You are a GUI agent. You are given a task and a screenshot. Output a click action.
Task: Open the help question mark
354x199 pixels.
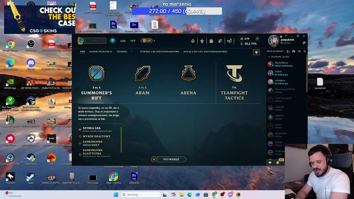click(286, 36)
